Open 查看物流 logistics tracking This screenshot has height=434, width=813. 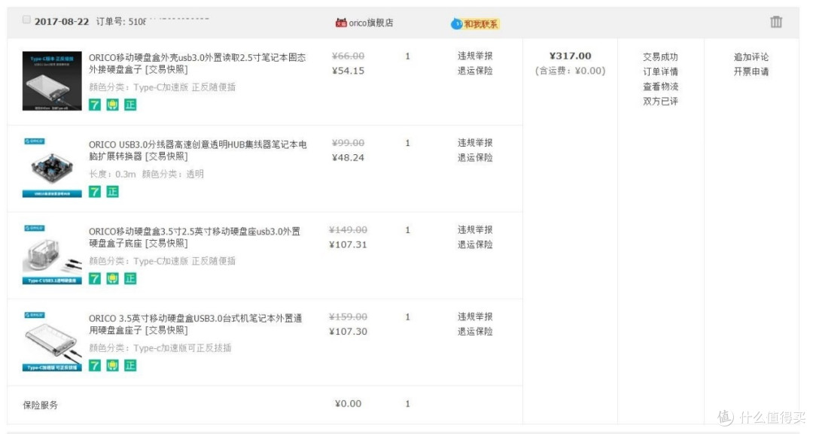pyautogui.click(x=661, y=87)
